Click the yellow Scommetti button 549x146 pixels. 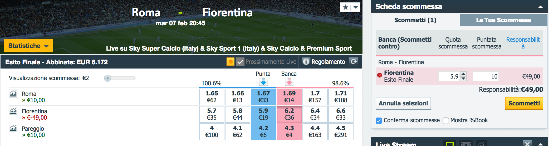coord(524,103)
